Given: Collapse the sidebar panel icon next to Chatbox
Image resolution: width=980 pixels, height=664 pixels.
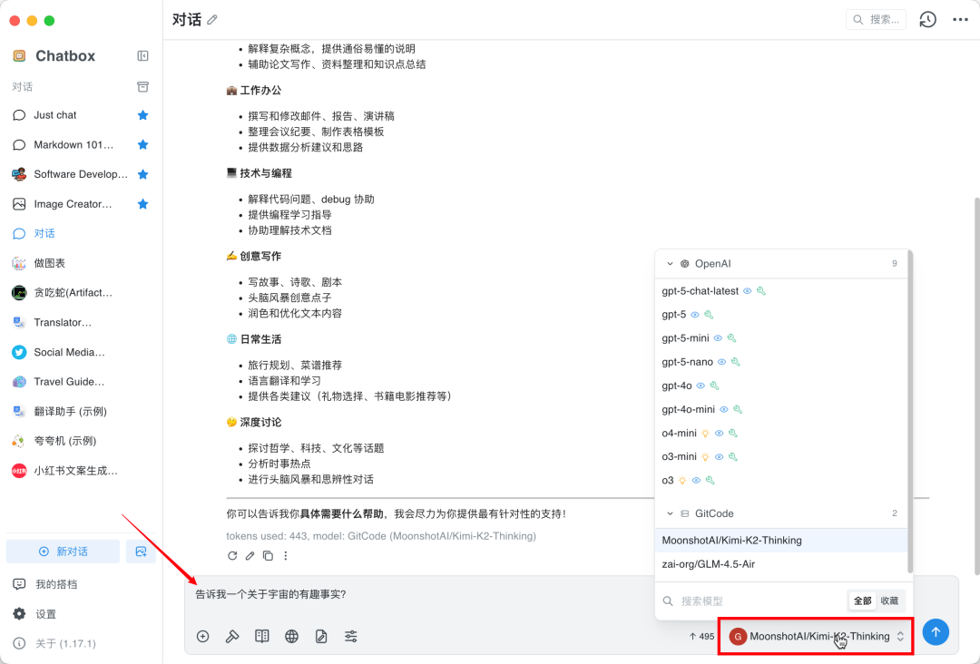Looking at the screenshot, I should pos(142,55).
